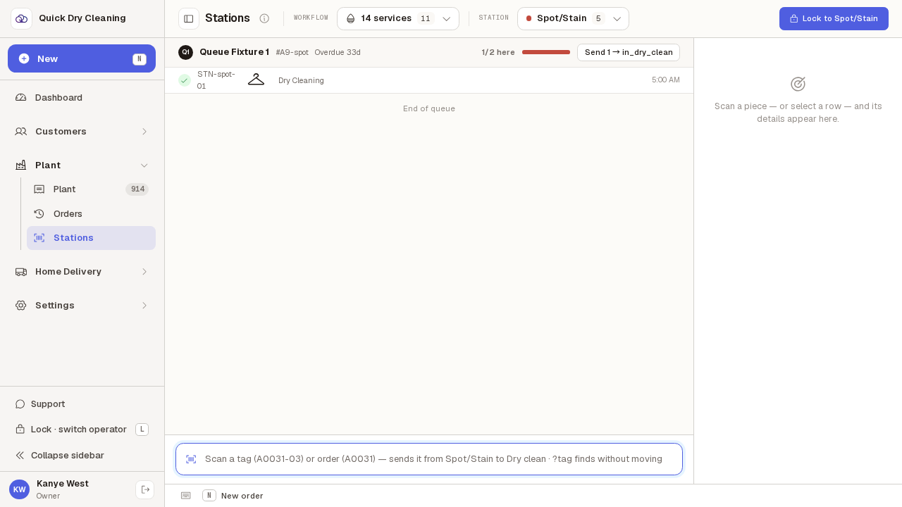
Task: Click the sign-out icon next to Kanye West
Action: tap(144, 489)
